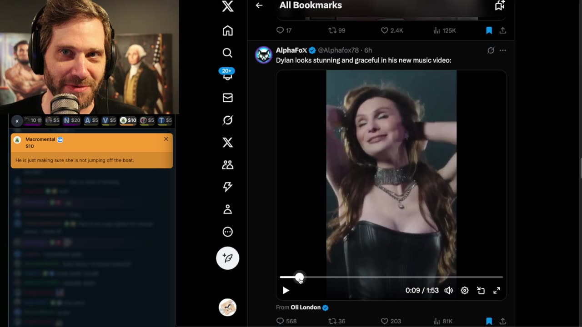Reply to the tweet with 17 replies
Image resolution: width=582 pixels, height=327 pixels.
[284, 30]
